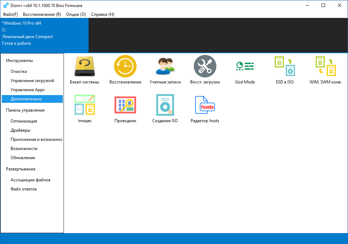
Task: Open Учетные записи user accounts tool
Action: [165, 70]
